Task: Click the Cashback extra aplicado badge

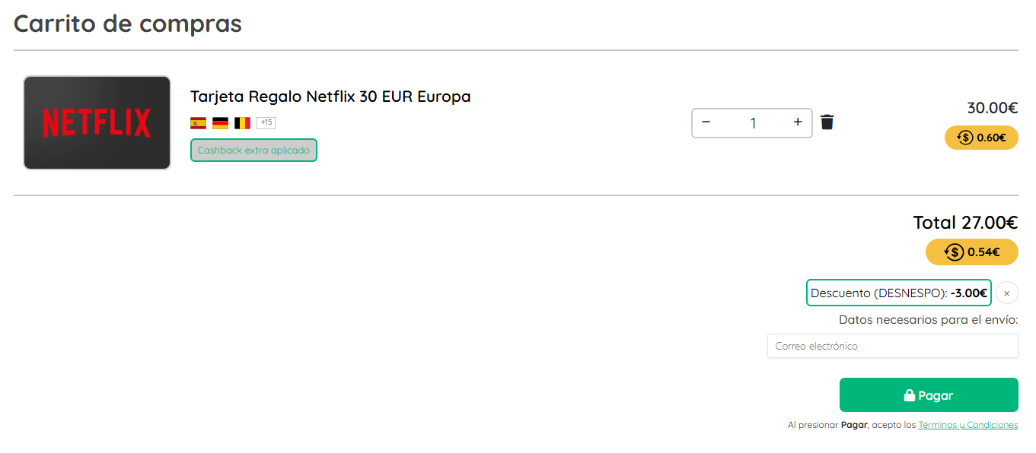Action: tap(253, 150)
